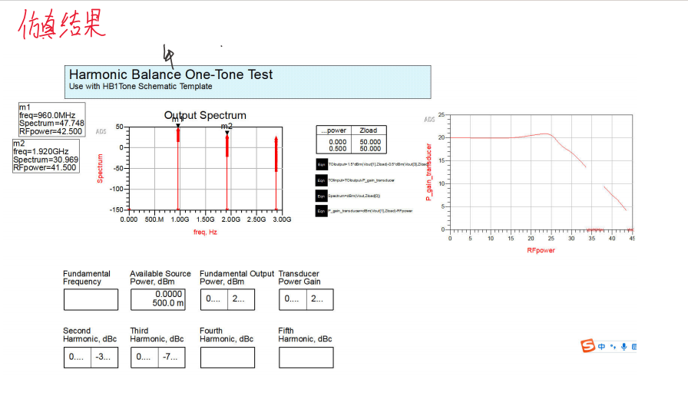Select the m2 marker readout box
Image resolution: width=688 pixels, height=399 pixels.
pyautogui.click(x=46, y=156)
